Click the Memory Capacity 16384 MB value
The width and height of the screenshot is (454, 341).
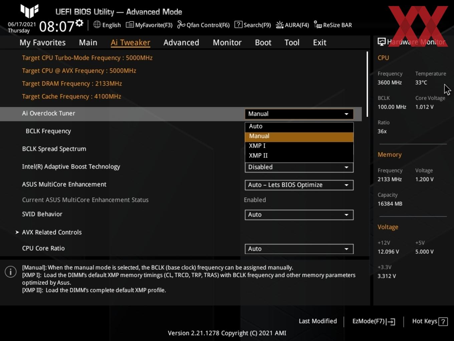point(390,204)
